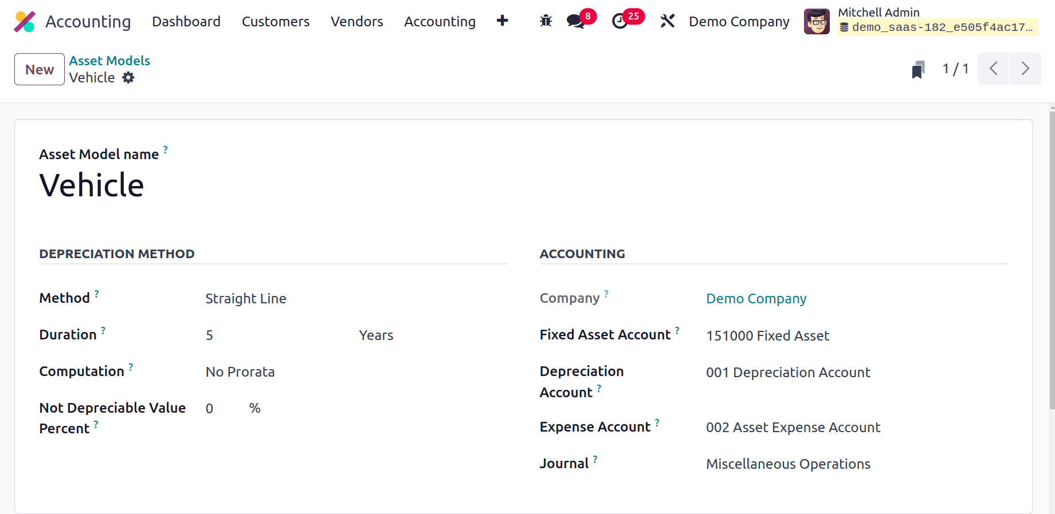The image size is (1055, 514).
Task: Change duration unit Years dropdown
Action: pyautogui.click(x=376, y=335)
